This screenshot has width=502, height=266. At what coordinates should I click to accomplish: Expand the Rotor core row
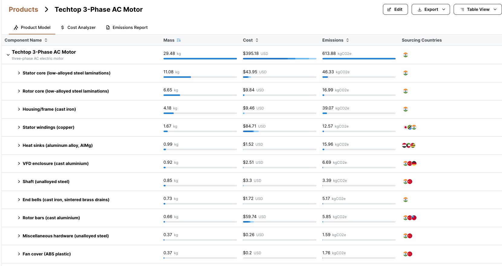point(19,91)
